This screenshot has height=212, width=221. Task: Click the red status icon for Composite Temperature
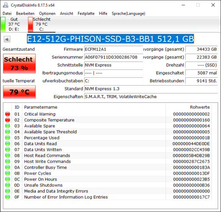[7, 120]
